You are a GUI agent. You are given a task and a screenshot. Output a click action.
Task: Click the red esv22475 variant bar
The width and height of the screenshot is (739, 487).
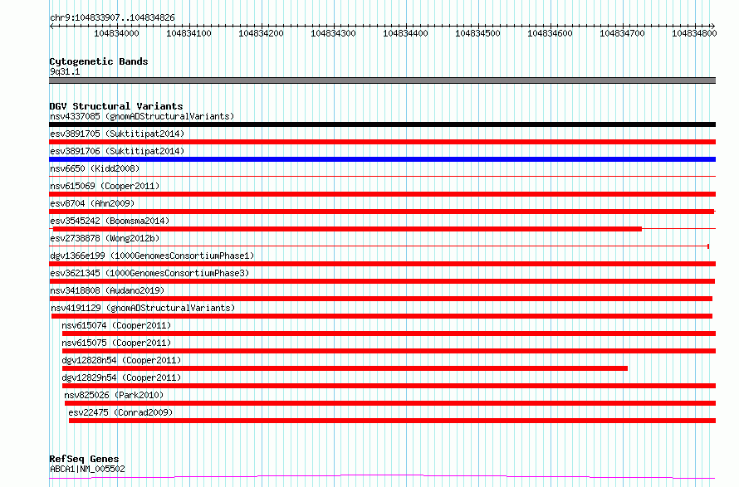point(392,421)
